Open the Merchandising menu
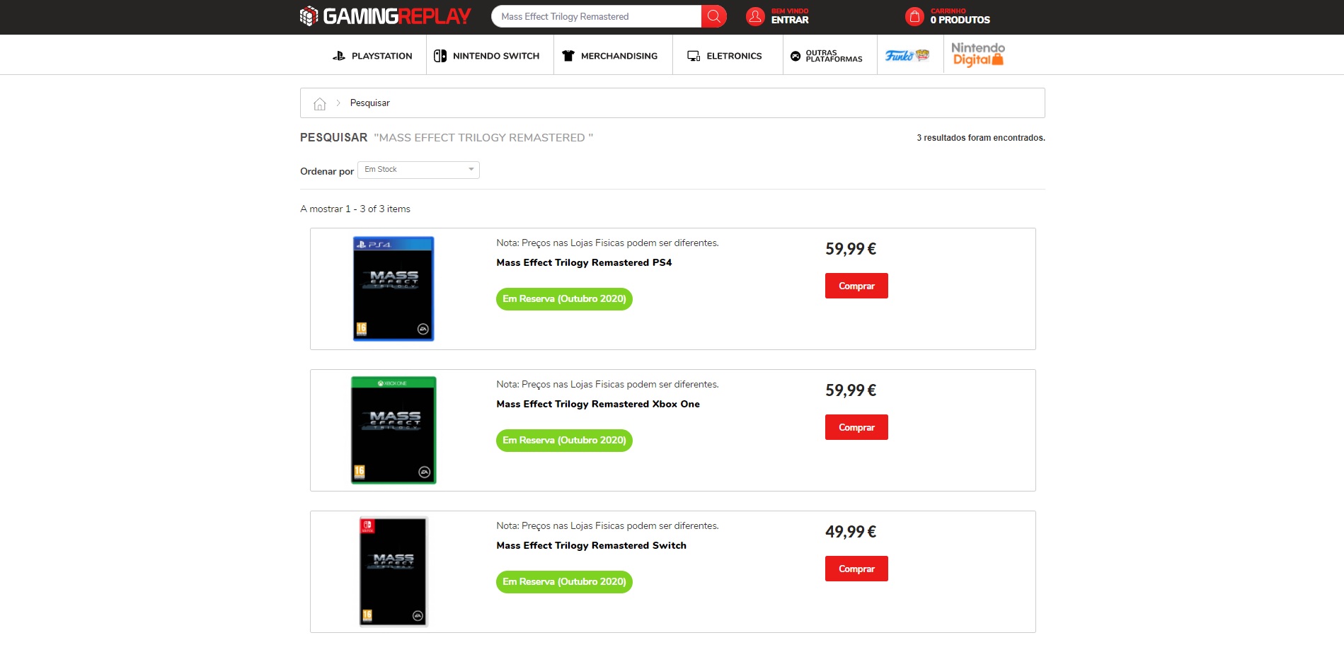Screen dimensions: 1344x657 tap(619, 56)
